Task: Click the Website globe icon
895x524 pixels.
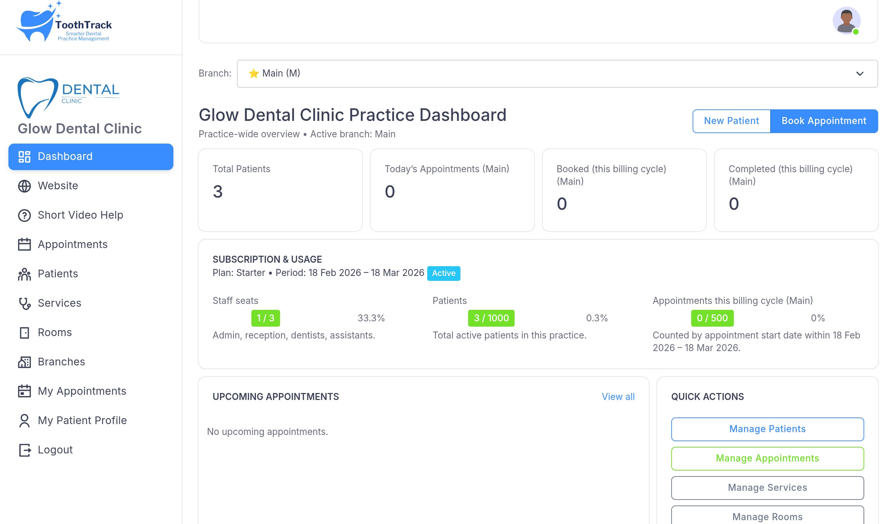Action: 24,186
